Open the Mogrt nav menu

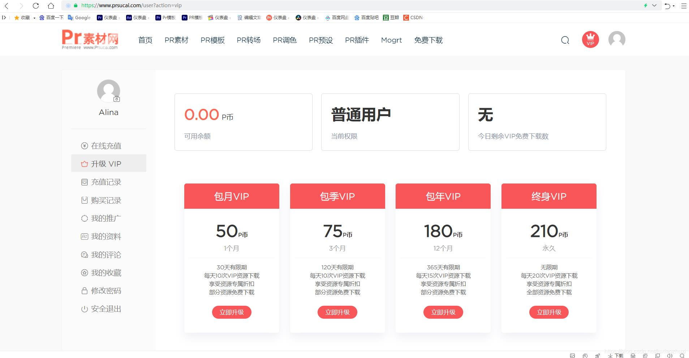pyautogui.click(x=391, y=40)
